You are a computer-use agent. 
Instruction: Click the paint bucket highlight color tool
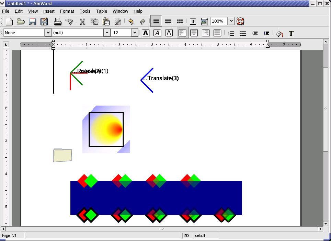point(279,33)
